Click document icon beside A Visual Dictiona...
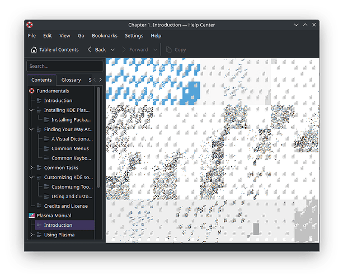 (46, 139)
